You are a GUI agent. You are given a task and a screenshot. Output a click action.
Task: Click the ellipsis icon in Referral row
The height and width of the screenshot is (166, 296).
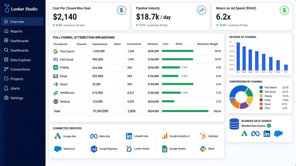point(56,102)
